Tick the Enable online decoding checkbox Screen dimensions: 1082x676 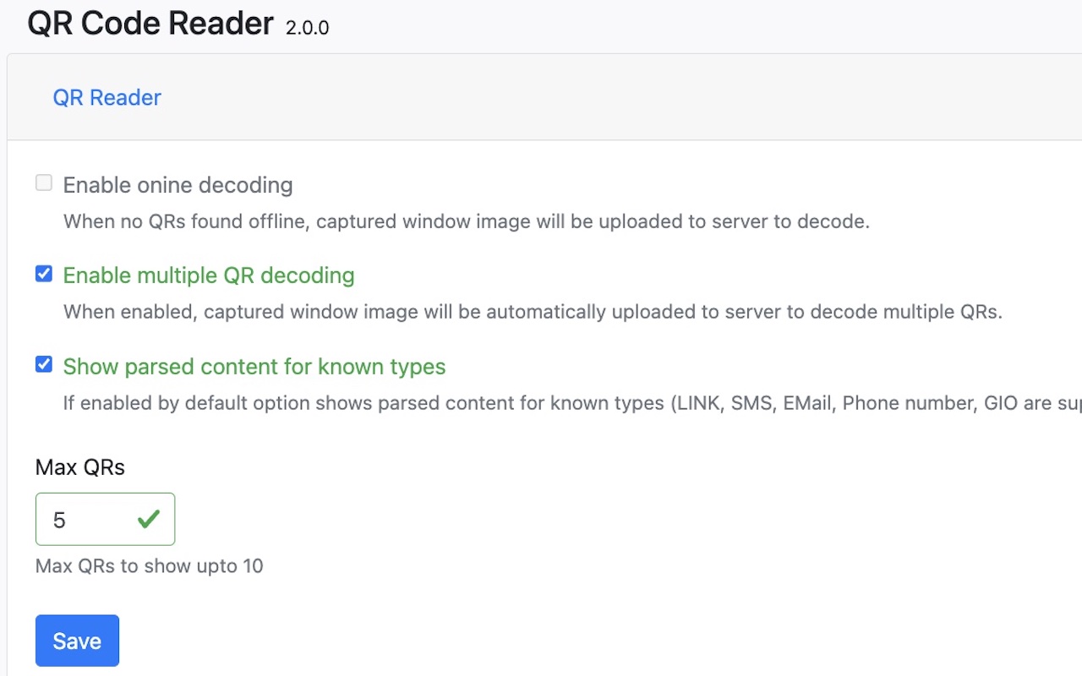44,183
